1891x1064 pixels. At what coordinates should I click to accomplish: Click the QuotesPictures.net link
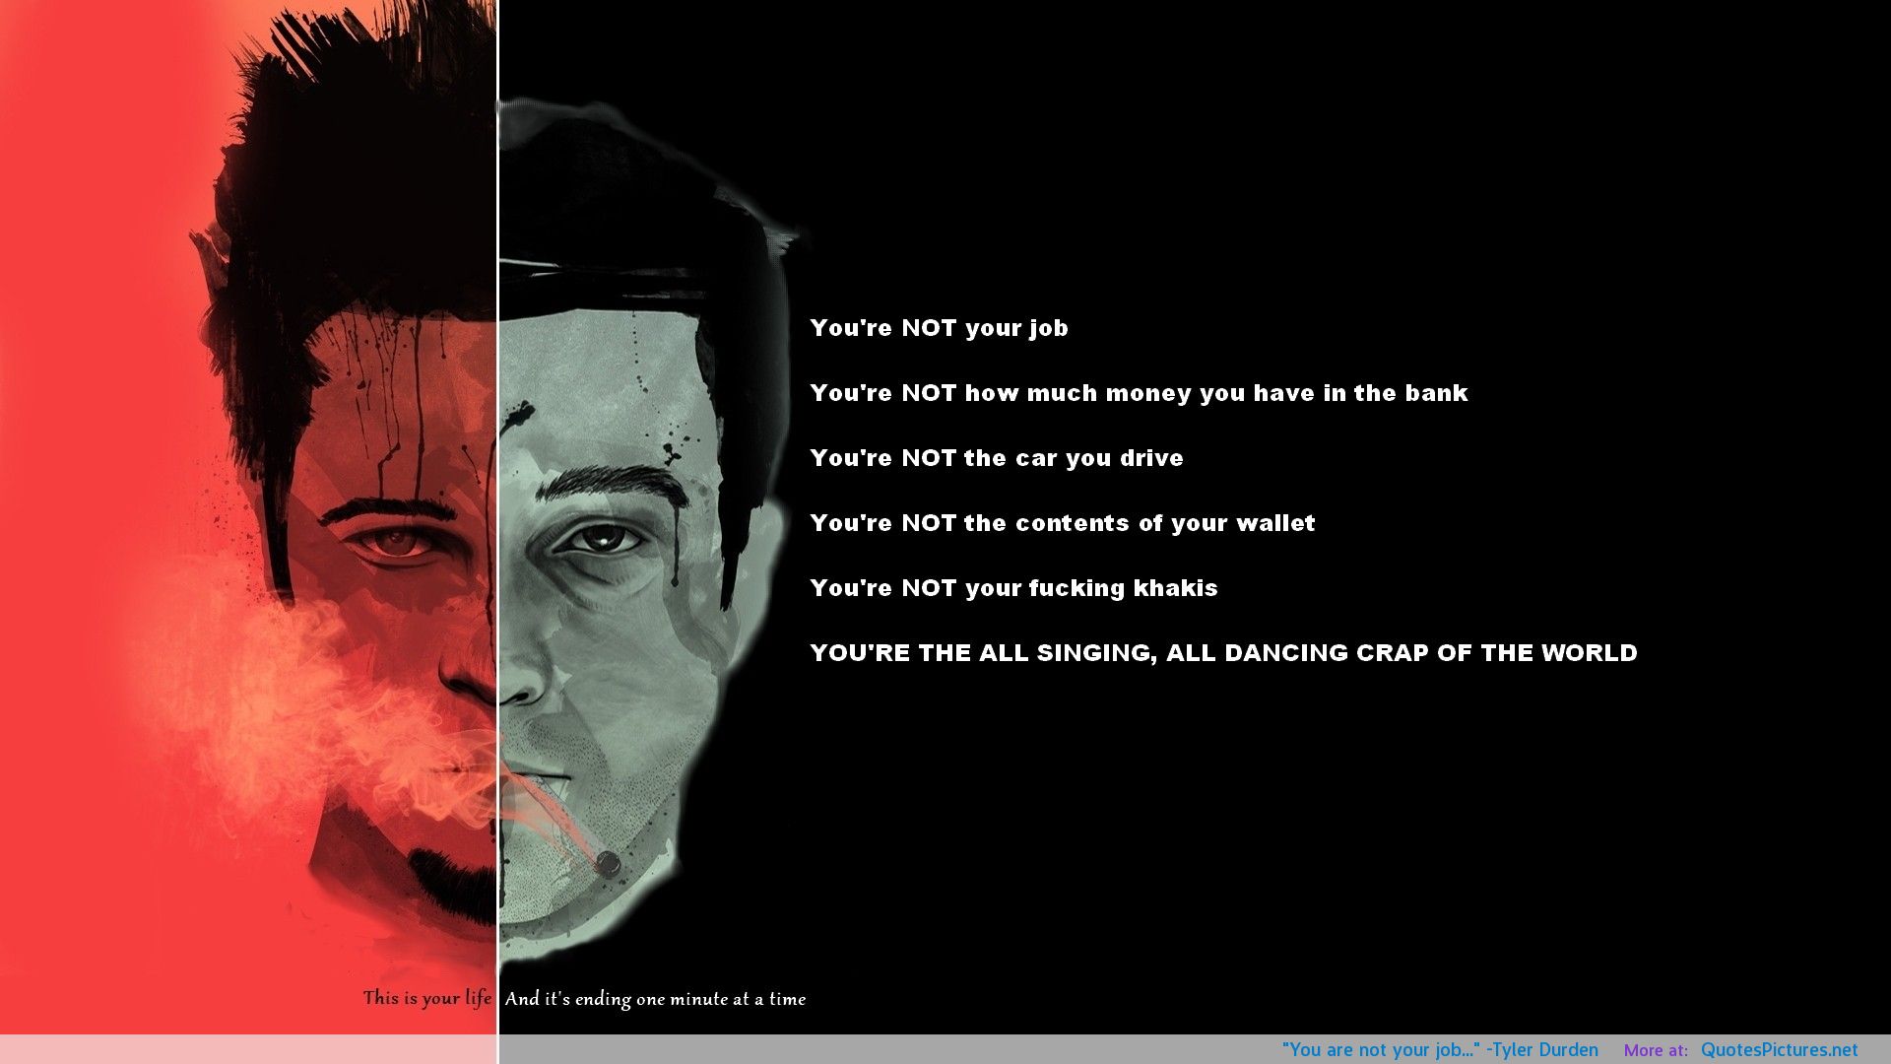tap(1779, 1050)
